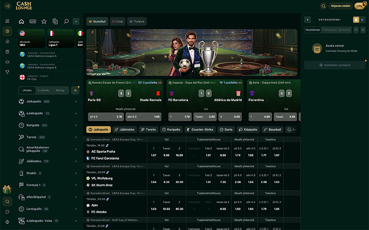Open the live play icon in left rail

pyautogui.click(x=7, y=41)
